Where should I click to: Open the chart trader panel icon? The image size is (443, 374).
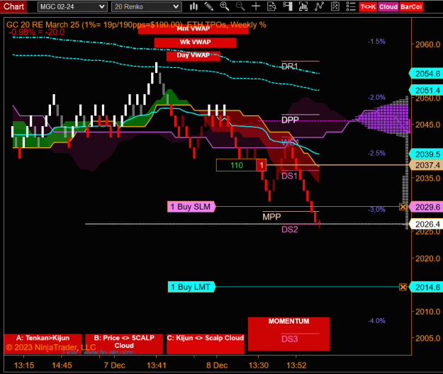pos(288,6)
